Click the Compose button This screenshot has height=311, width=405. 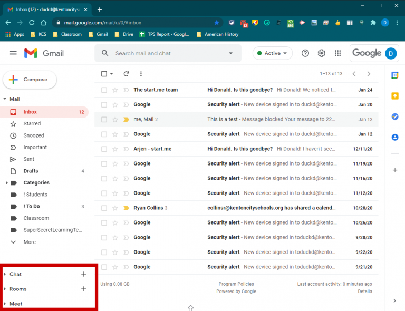(x=30, y=80)
